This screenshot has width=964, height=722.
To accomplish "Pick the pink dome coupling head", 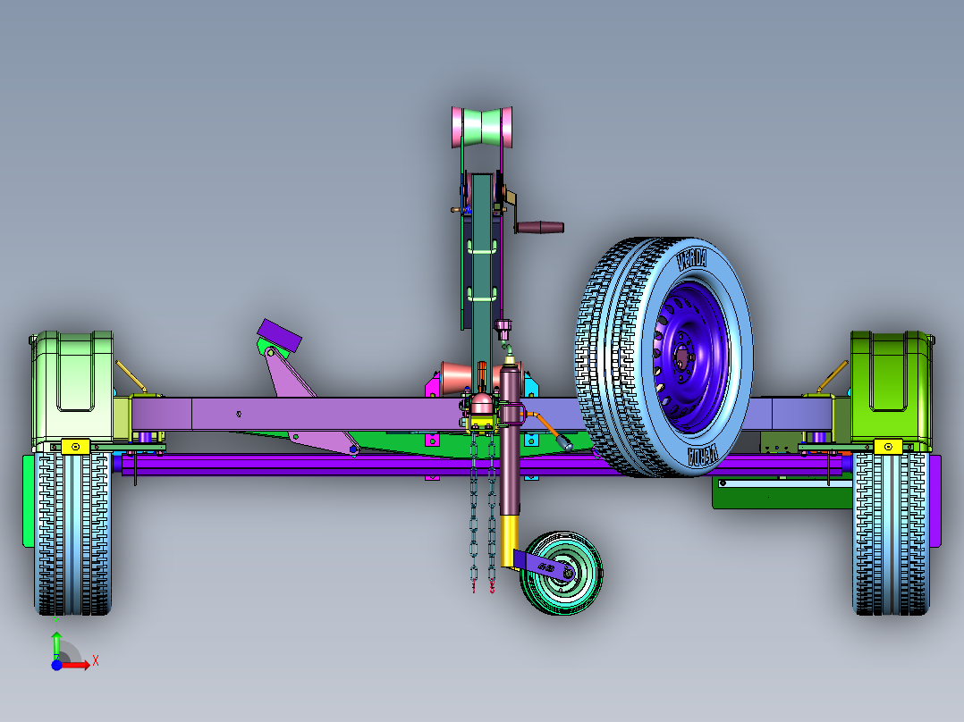I will tap(481, 404).
